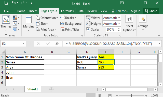163x97 pixels.
Task: Click the Save icon in the title bar
Action: click(x=6, y=3)
